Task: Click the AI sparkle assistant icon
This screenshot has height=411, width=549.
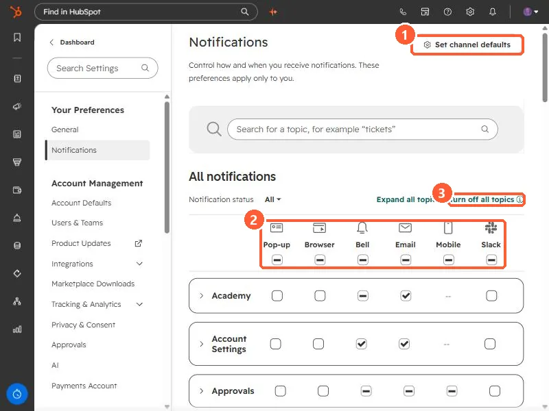Action: 273,12
